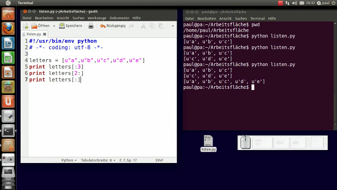
Task: Click the EINF insert mode indicator
Action: [159, 160]
